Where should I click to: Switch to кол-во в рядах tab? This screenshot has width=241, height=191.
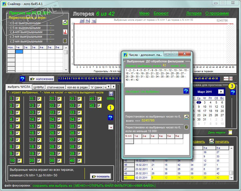click(x=77, y=87)
